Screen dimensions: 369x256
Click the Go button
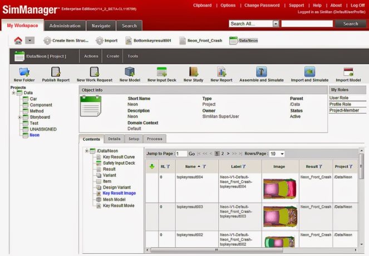tap(191, 154)
